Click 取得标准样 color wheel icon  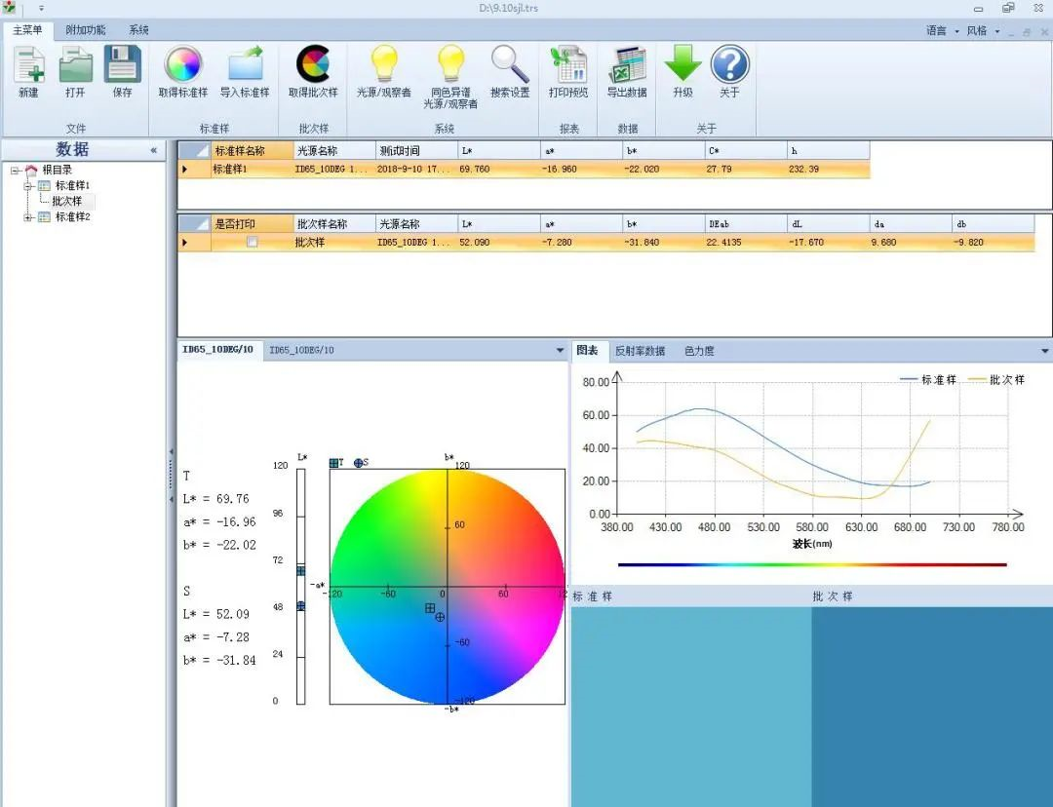[183, 66]
